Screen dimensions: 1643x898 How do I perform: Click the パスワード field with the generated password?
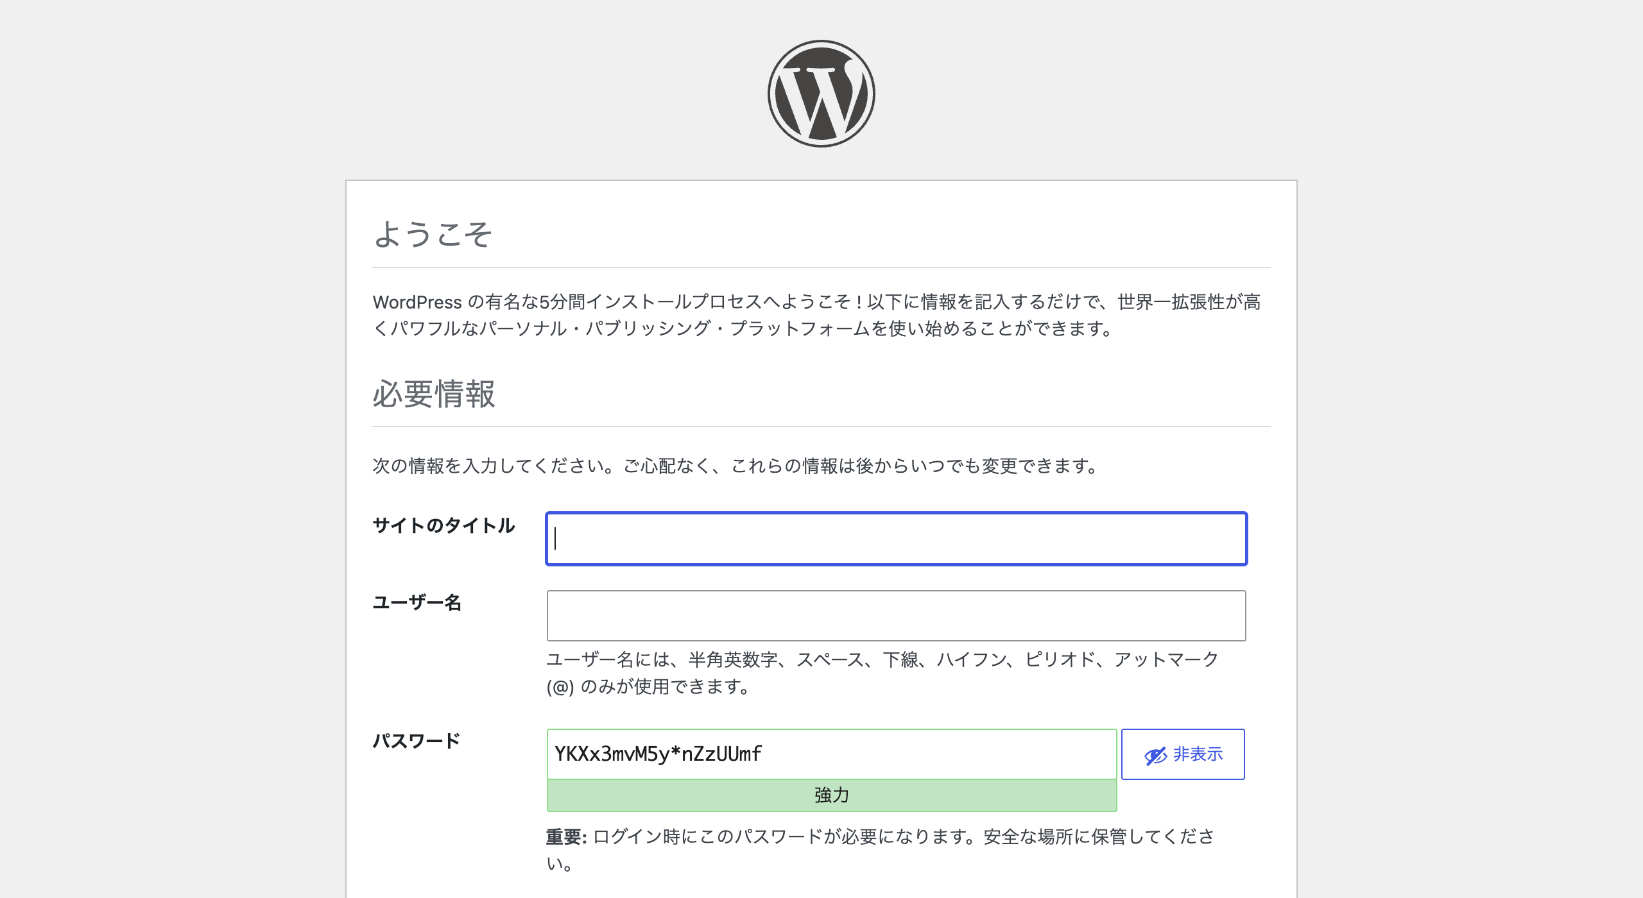tap(832, 754)
